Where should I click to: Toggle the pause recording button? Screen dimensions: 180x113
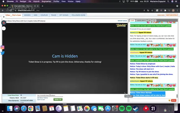pyautogui.click(x=4, y=17)
